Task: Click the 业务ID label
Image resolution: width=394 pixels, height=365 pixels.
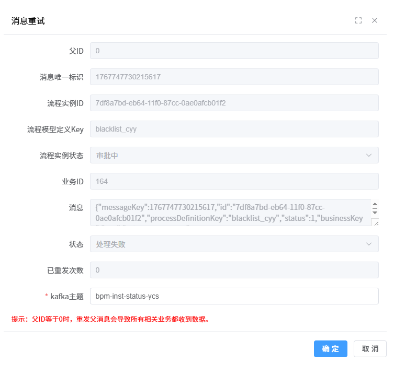Action: tap(73, 182)
